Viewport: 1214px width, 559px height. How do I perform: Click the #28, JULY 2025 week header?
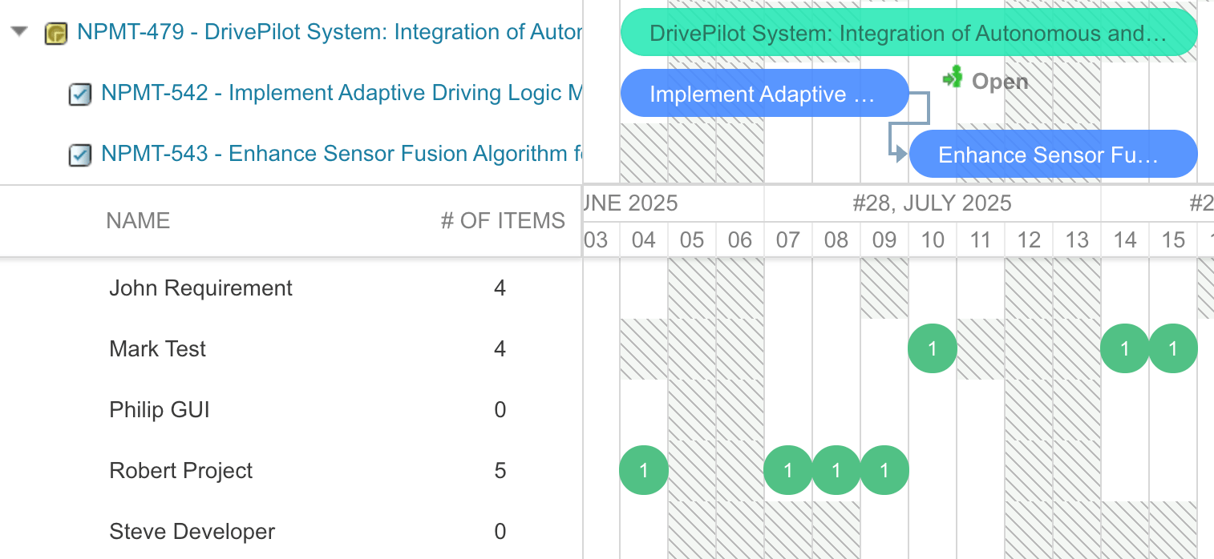tap(932, 203)
